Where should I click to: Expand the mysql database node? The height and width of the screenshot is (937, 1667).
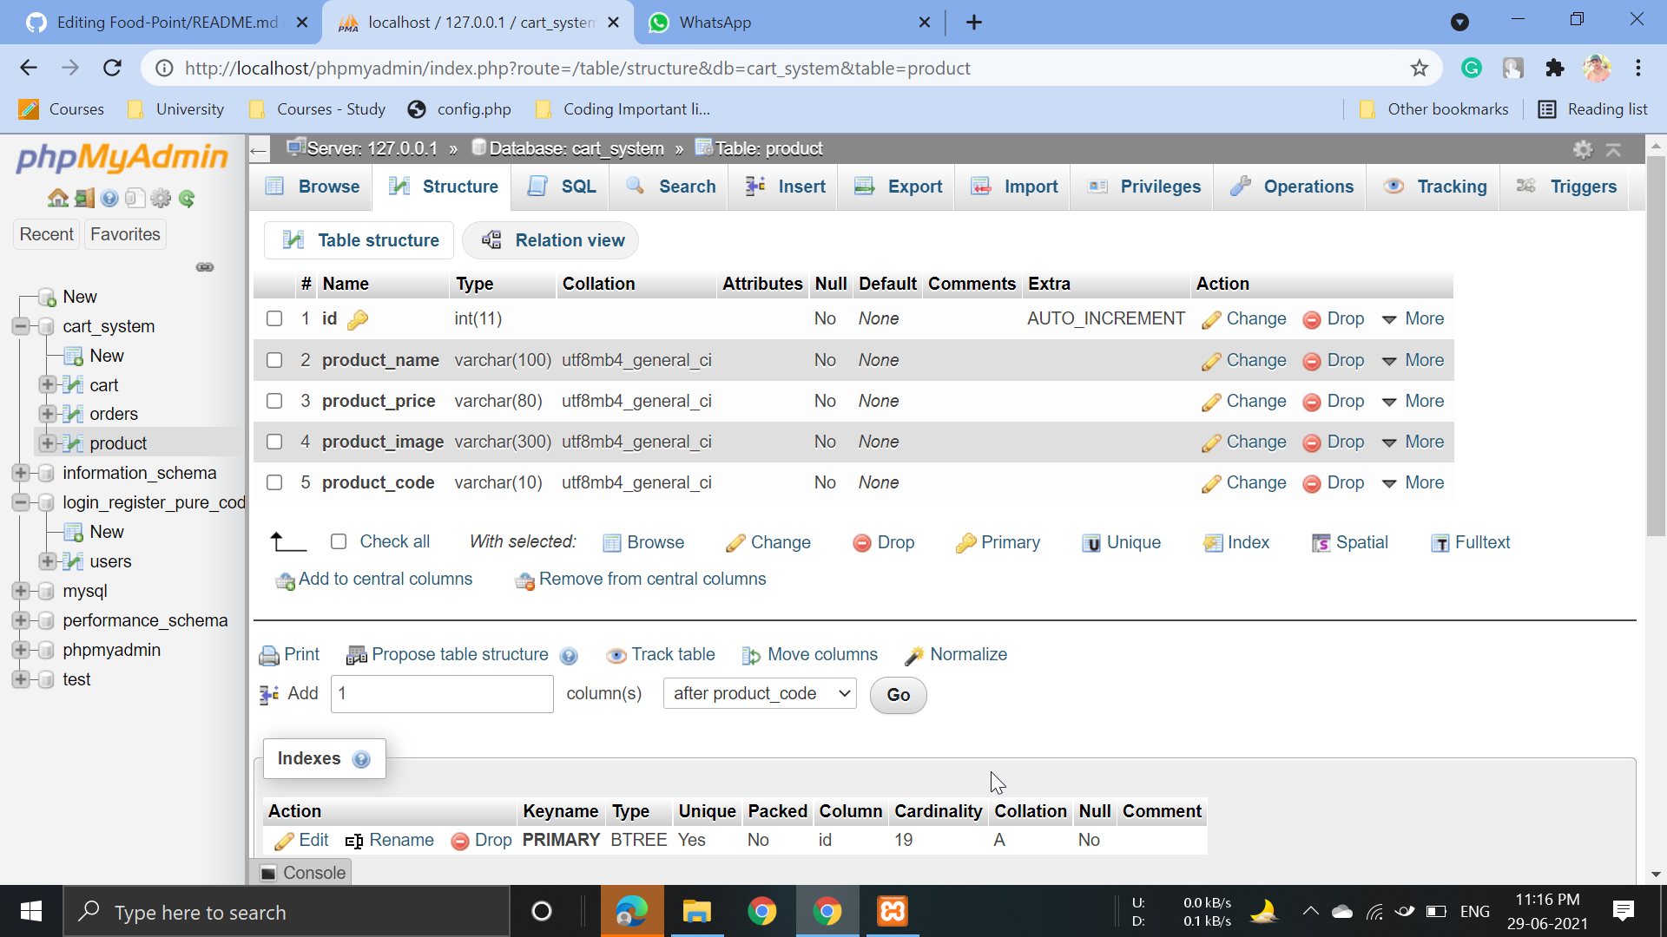pos(21,591)
